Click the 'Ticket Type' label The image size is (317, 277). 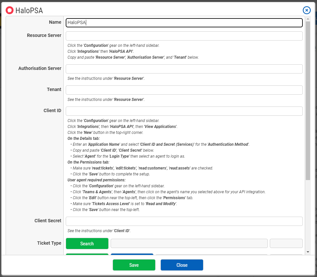pyautogui.click(x=49, y=243)
